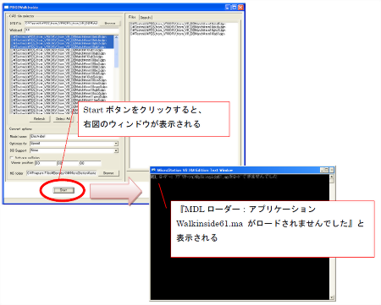Screen dimensions: 381x305
Task: Maximize the PDS2WalkInside window
Action: click(x=234, y=8)
